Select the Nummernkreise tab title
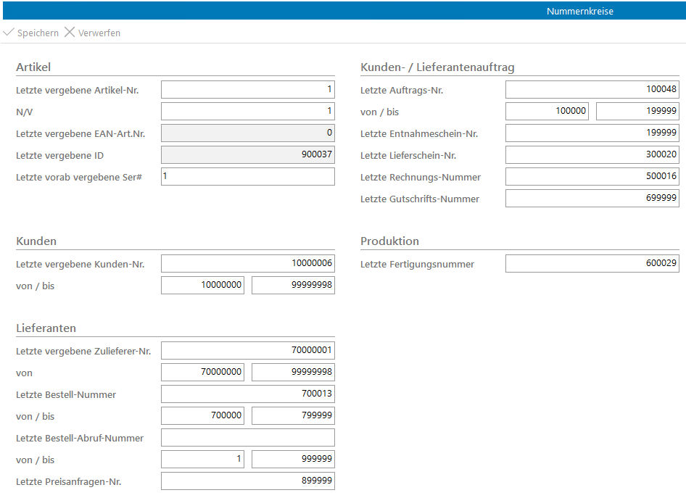This screenshot has height=498, width=686. (x=579, y=11)
